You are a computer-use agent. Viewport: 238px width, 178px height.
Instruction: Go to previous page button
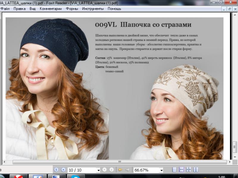(x=63, y=170)
